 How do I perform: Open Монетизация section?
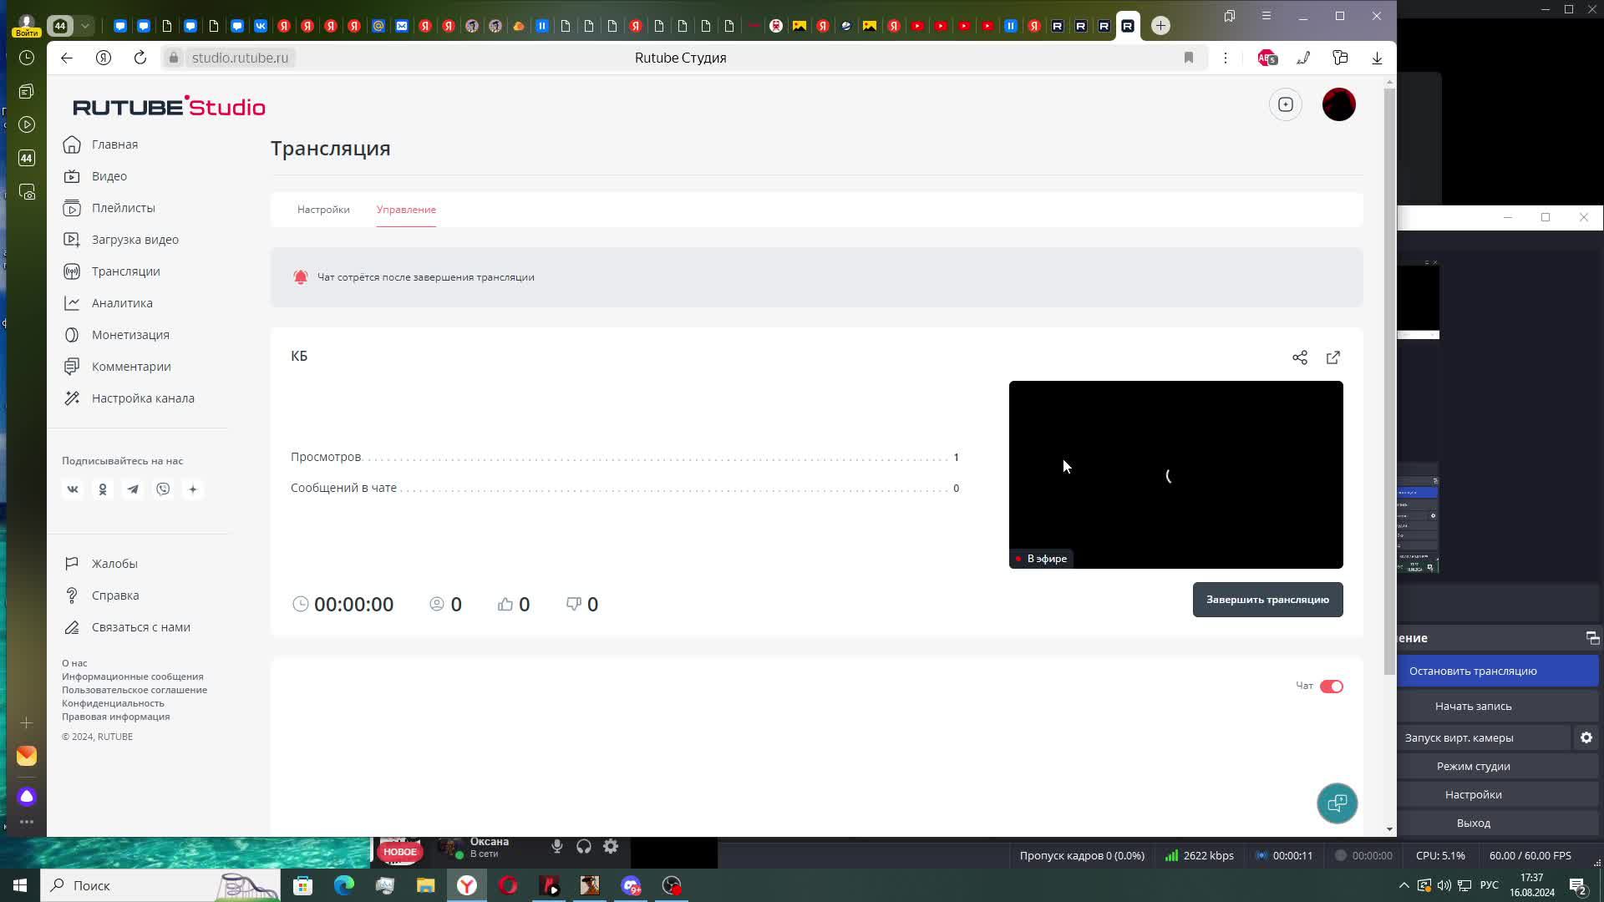point(116,335)
